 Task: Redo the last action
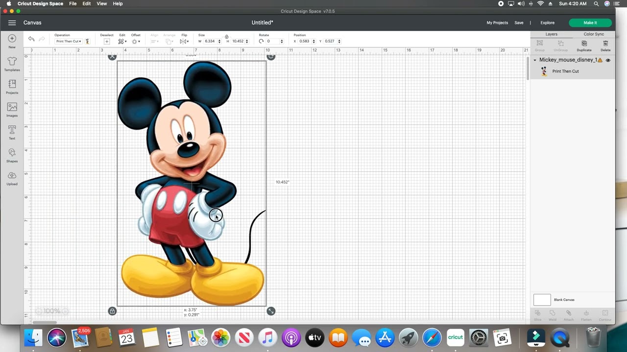click(42, 39)
